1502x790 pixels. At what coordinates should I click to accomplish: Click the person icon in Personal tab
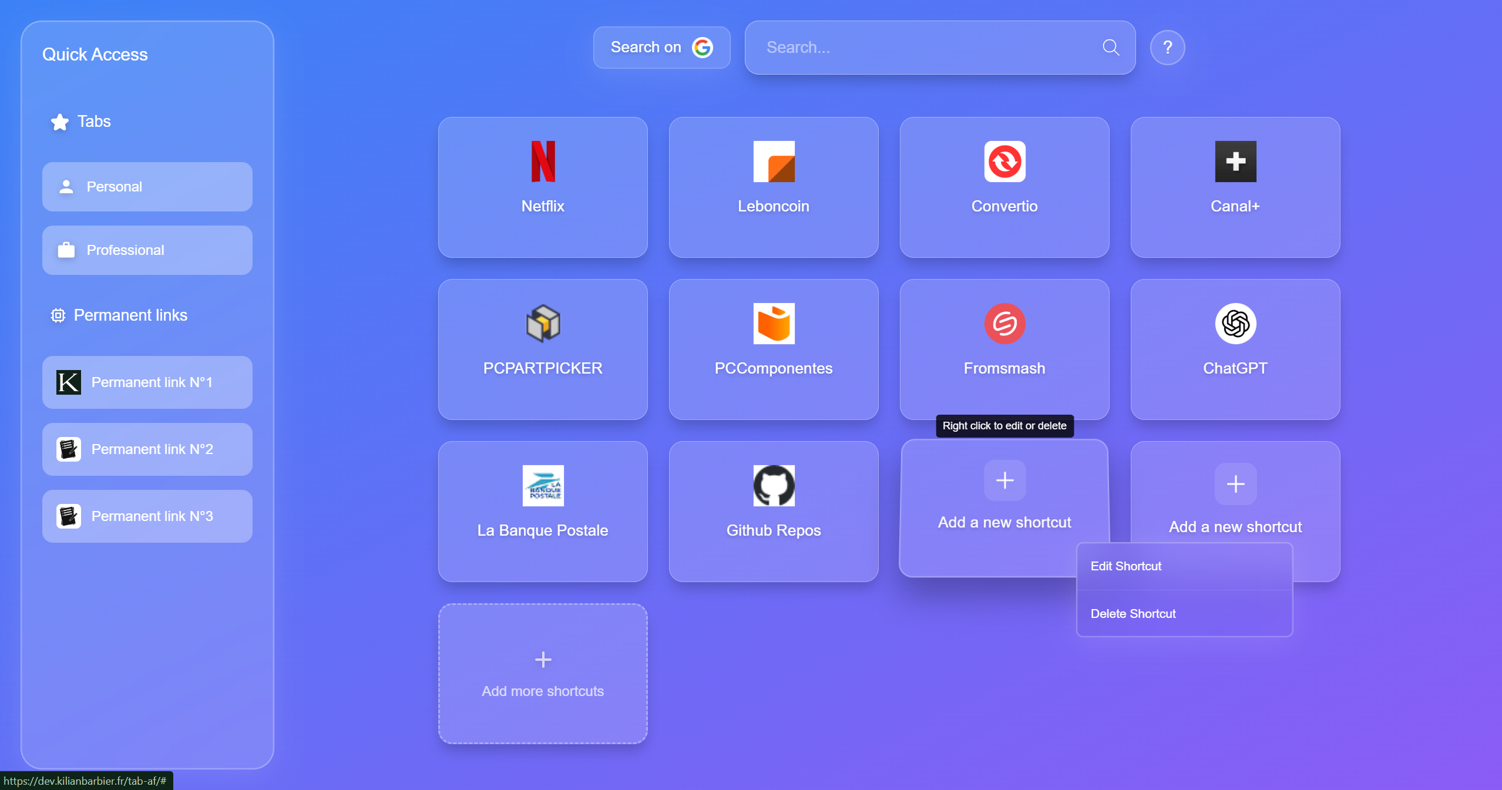pos(66,187)
